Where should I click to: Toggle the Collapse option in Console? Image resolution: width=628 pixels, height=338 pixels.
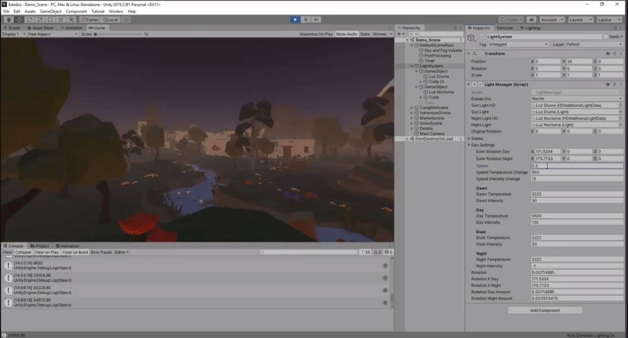[x=23, y=253]
